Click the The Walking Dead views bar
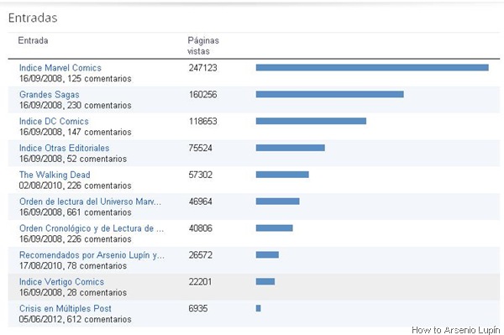 282,175
